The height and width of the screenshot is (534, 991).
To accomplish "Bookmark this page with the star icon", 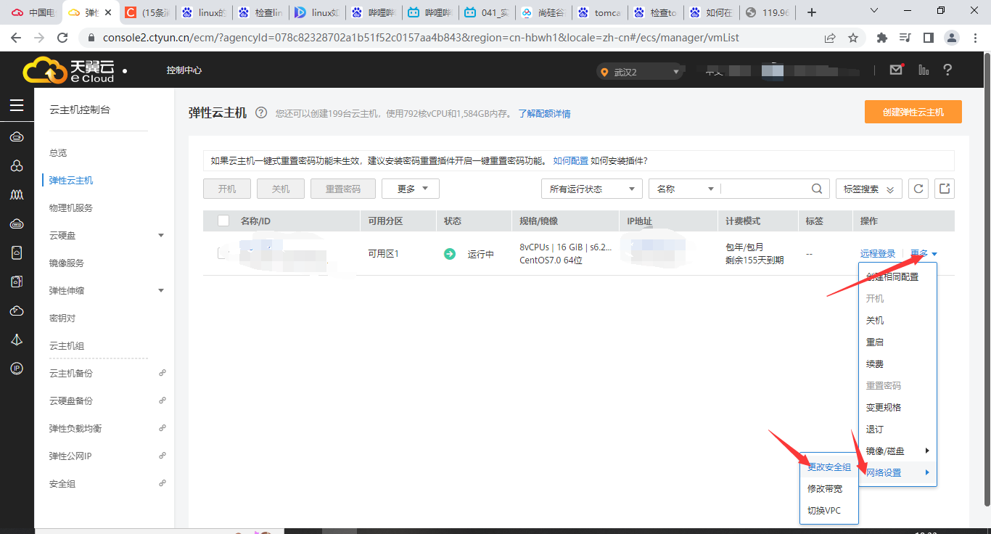I will (x=853, y=38).
